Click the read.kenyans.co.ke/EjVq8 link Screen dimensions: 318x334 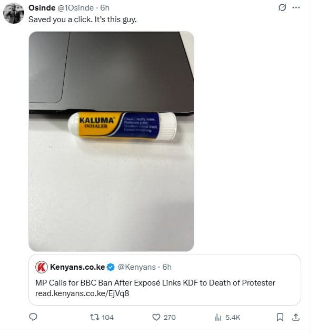[82, 293]
